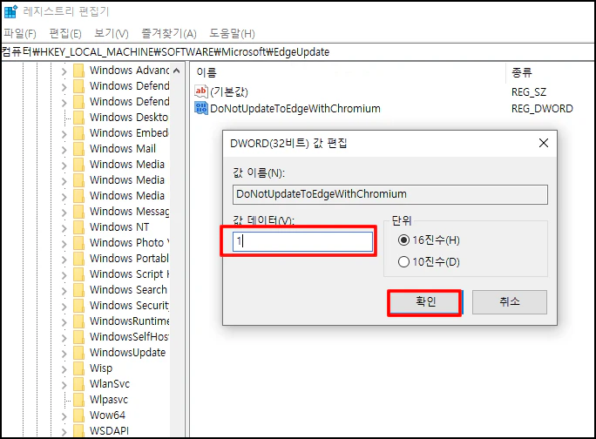Close the DWORD edit dialog
This screenshot has width=596, height=439.
(x=544, y=143)
